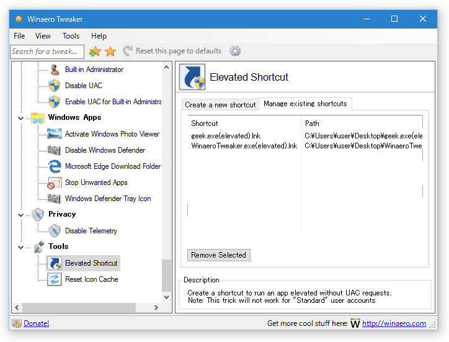Click the donate icon in status bar

point(17,323)
